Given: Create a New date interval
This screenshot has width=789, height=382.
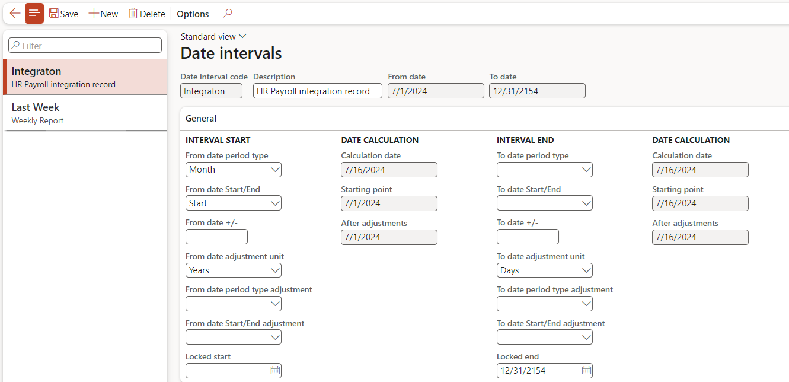Looking at the screenshot, I should click(103, 14).
